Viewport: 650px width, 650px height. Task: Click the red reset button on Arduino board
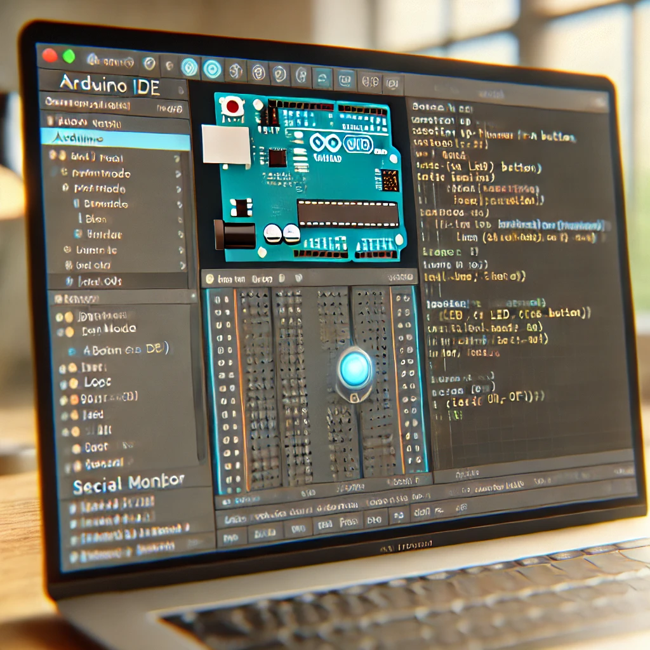pos(232,107)
